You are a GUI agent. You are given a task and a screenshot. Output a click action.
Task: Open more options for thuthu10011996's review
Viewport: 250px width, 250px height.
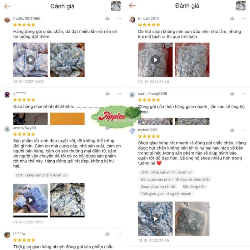click(119, 19)
